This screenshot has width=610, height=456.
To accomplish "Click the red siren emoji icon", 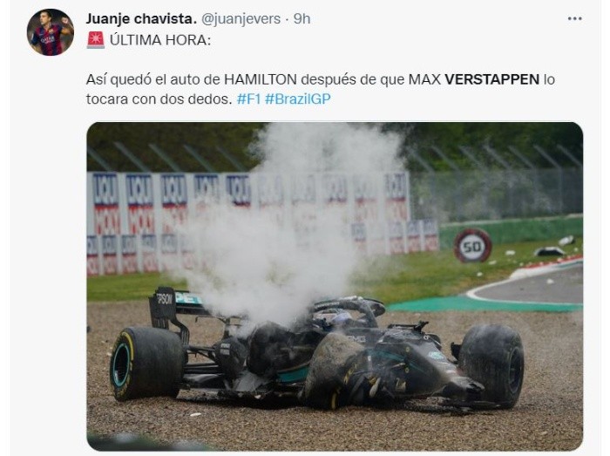I will pos(95,40).
